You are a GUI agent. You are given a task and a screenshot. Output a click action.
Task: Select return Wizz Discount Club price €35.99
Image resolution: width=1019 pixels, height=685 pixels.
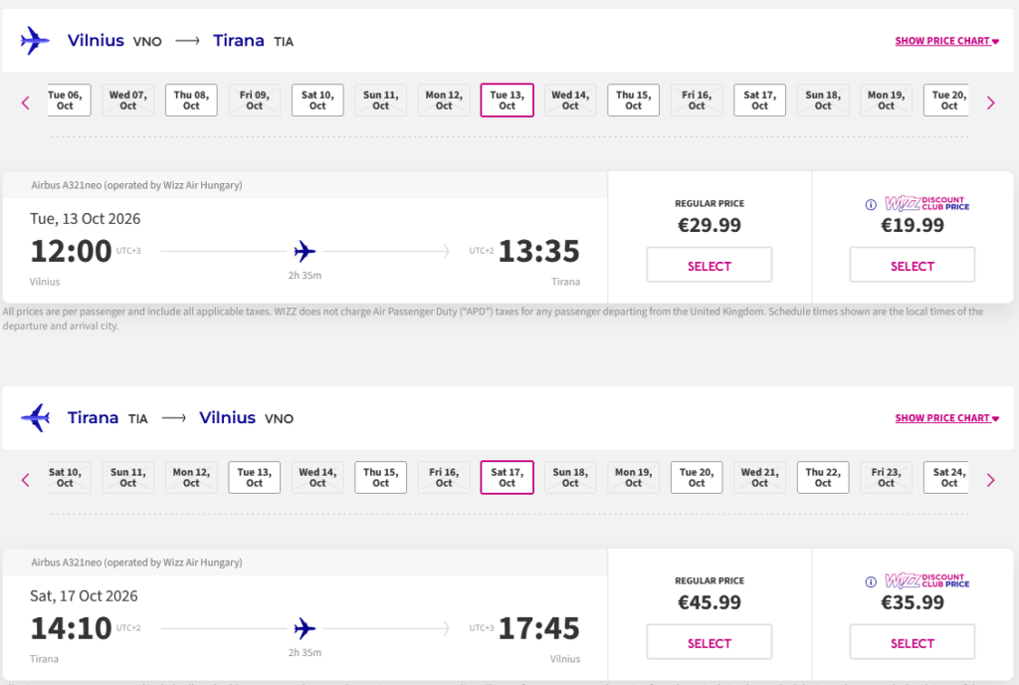(x=913, y=643)
